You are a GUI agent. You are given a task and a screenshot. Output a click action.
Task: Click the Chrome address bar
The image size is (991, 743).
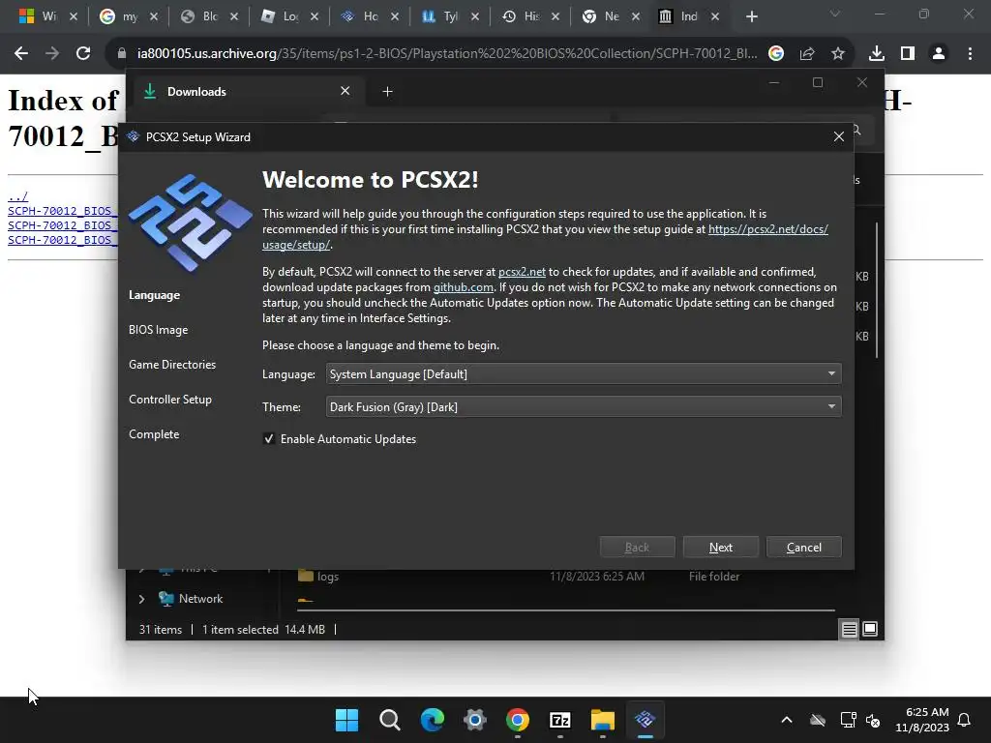[447, 54]
